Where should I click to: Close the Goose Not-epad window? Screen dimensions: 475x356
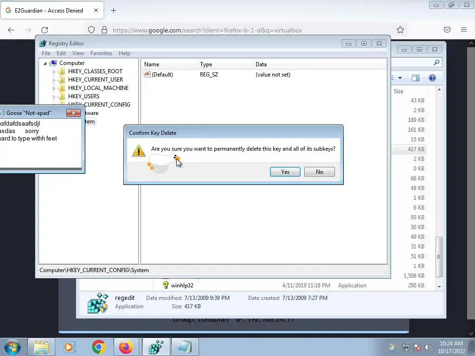pos(73,113)
